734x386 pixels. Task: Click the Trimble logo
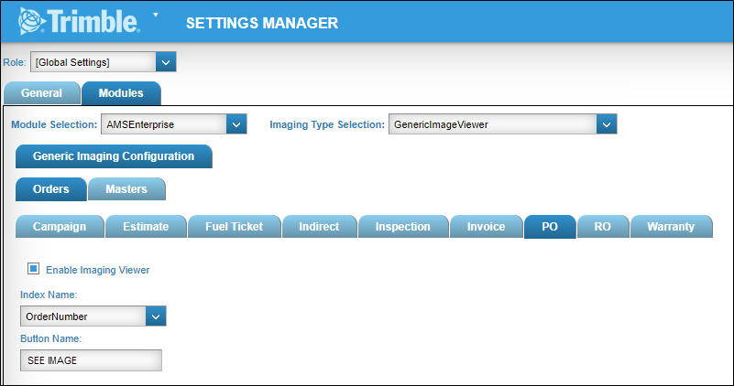point(79,21)
